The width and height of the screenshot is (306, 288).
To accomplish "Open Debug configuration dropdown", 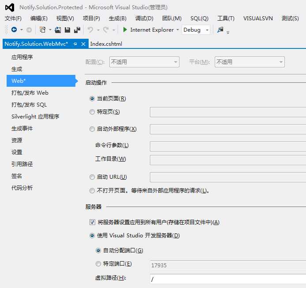I will pyautogui.click(x=196, y=30).
